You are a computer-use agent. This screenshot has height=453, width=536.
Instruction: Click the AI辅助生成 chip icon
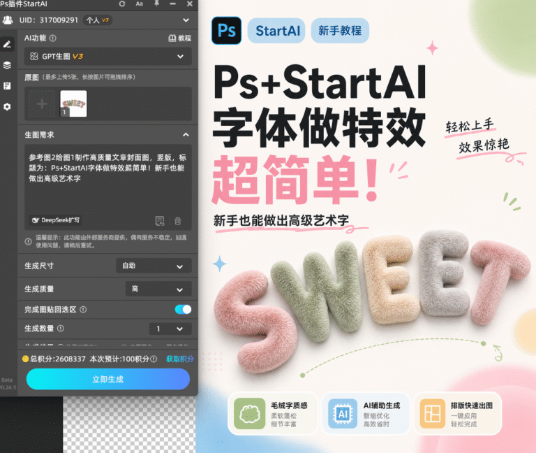(343, 414)
